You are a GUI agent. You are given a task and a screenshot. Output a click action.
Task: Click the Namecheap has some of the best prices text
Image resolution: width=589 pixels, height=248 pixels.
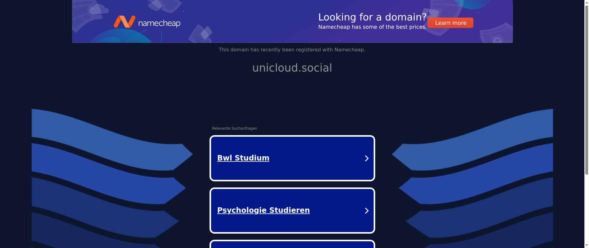[372, 27]
